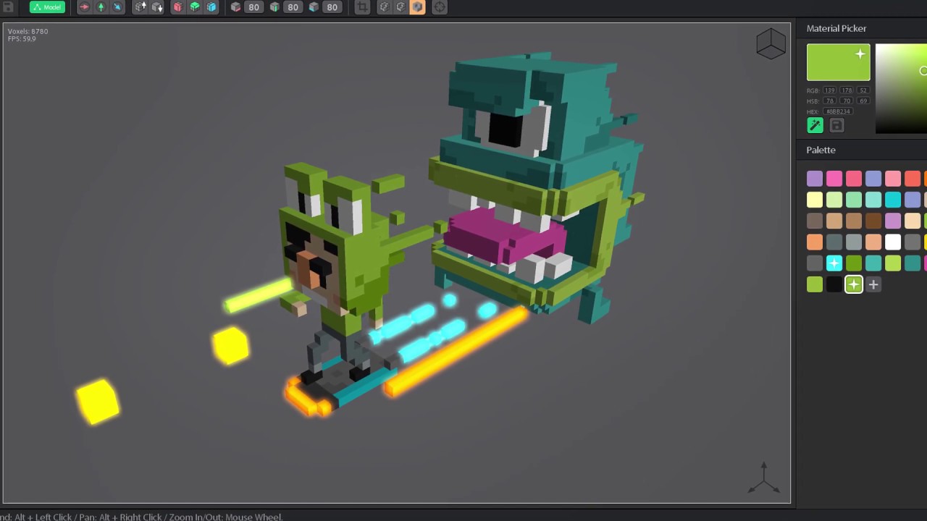Select the glowing cyan emissive palette swatch
The image size is (927, 521).
[834, 263]
